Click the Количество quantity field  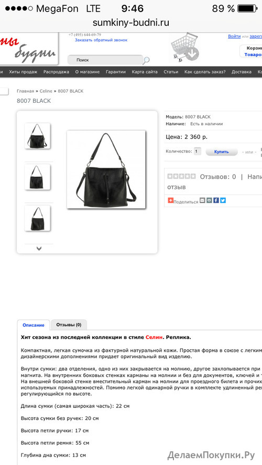tap(198, 152)
